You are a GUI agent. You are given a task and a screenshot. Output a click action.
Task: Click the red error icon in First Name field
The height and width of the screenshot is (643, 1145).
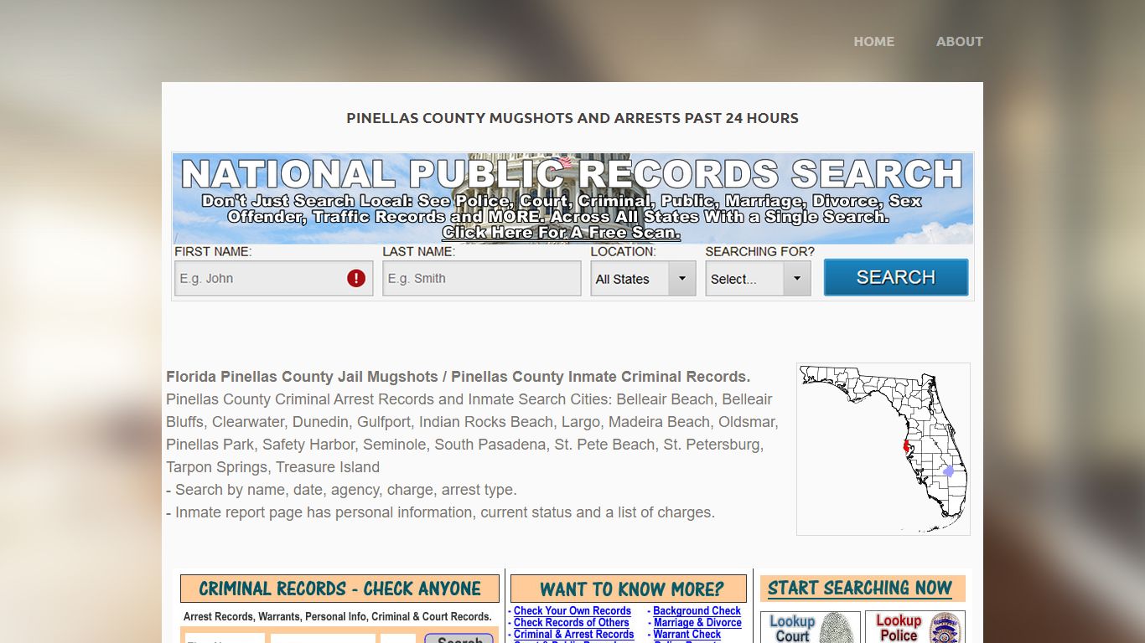[x=356, y=278]
